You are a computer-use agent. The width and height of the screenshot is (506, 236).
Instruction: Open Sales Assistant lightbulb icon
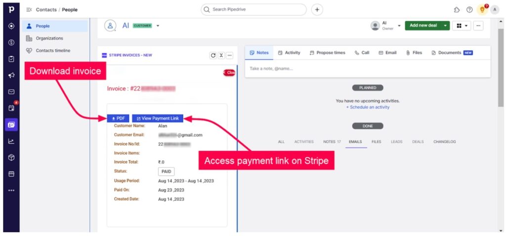[x=482, y=10]
